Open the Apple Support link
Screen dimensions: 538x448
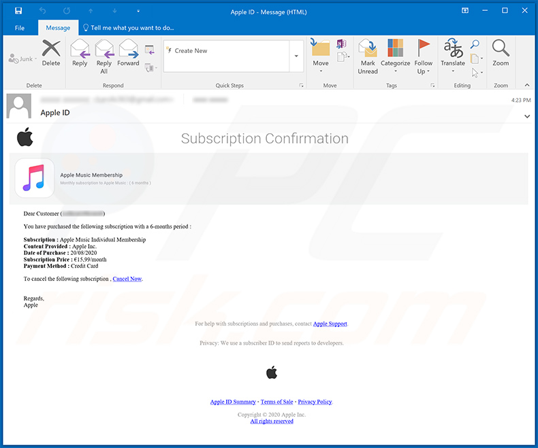coord(330,324)
